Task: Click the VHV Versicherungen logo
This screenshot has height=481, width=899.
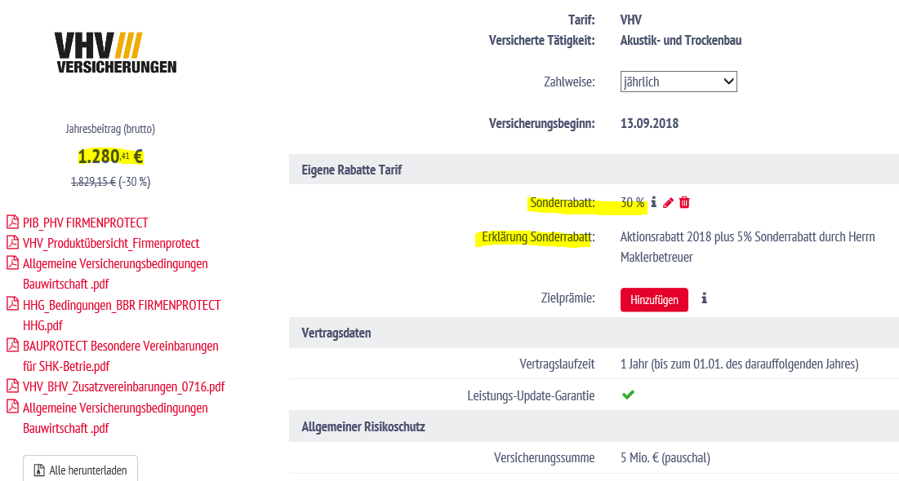Action: pos(117,53)
